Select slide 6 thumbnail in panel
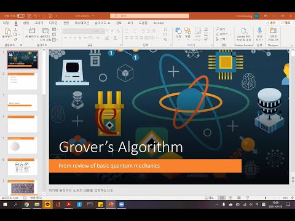295x221 pixels. 23,166
